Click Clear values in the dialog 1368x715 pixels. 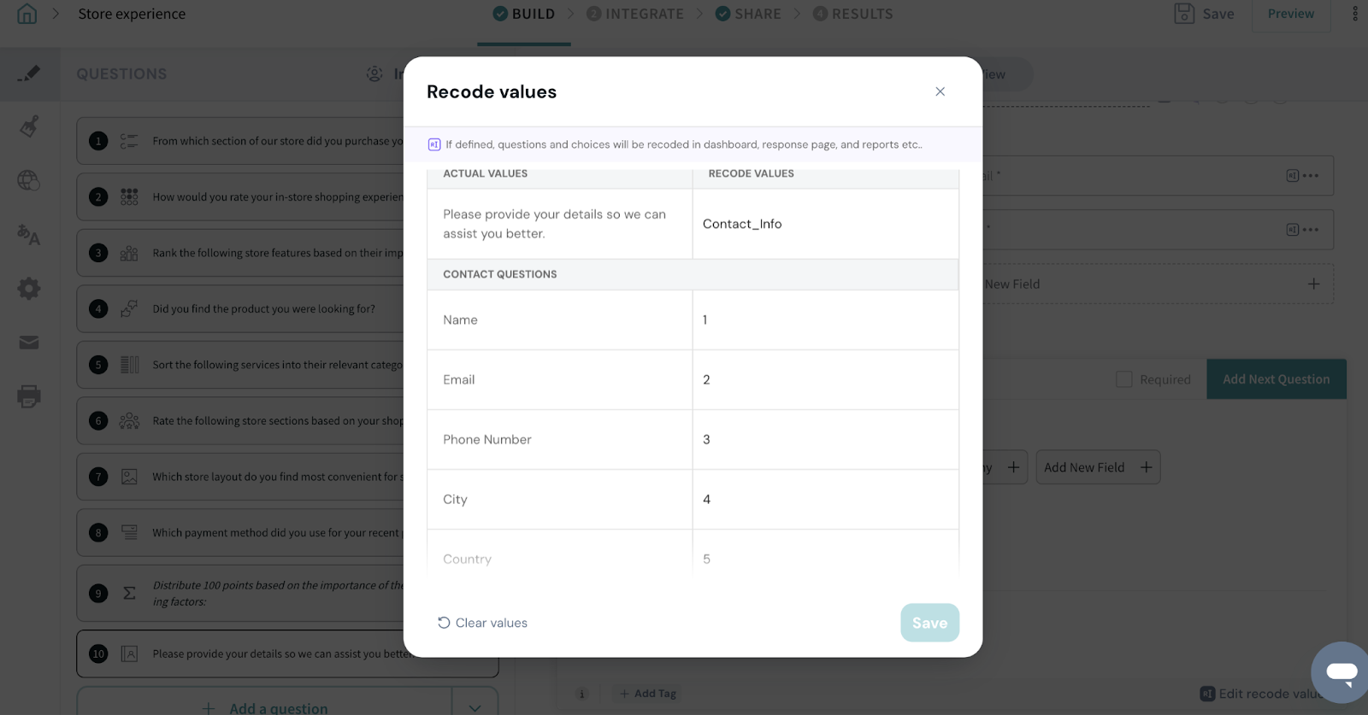(483, 623)
